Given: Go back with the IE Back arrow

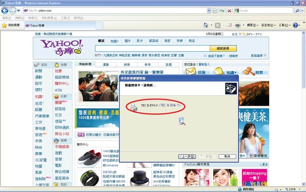Looking at the screenshot, I should (x=5, y=11).
